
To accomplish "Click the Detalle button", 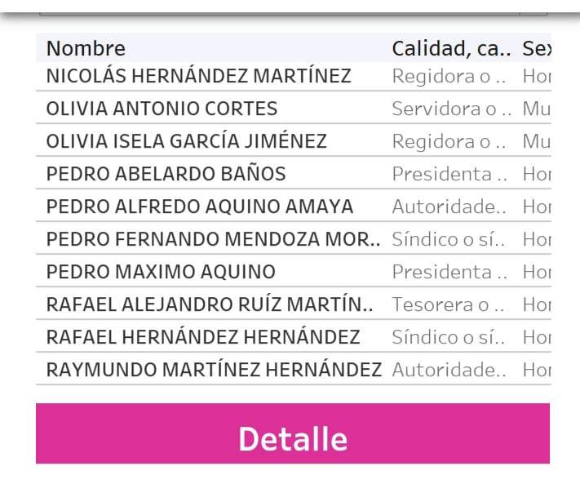I will pos(292,438).
